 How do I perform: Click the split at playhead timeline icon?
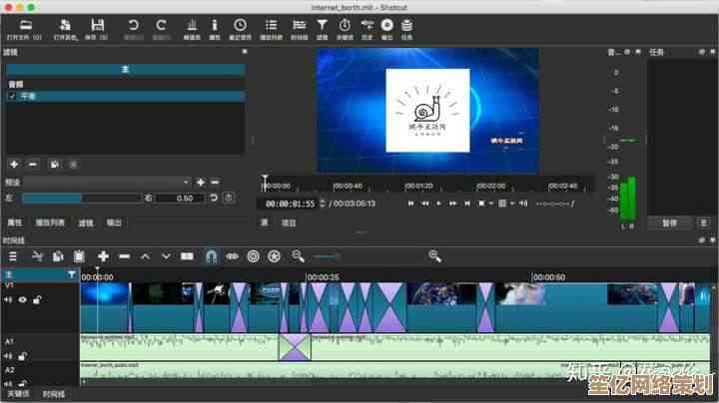(x=187, y=256)
